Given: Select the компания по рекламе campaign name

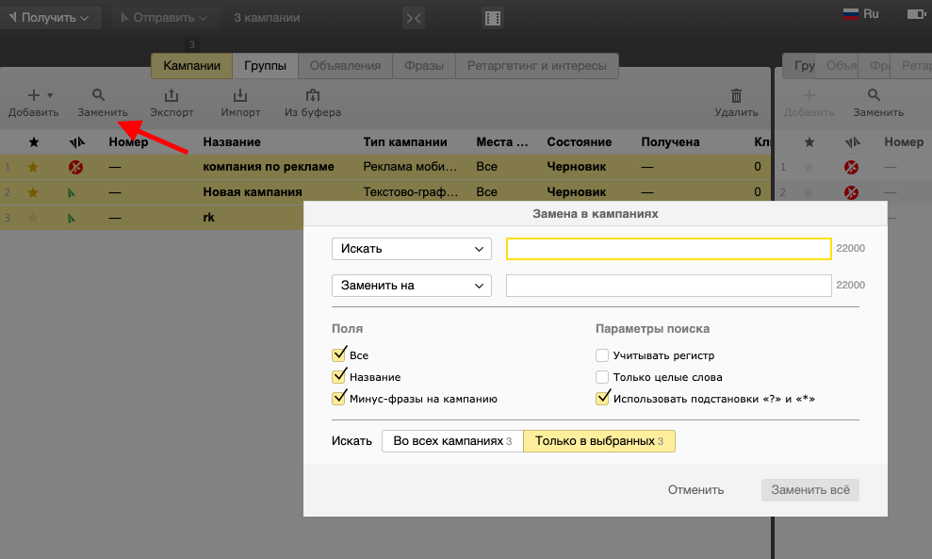Looking at the screenshot, I should coord(268,167).
